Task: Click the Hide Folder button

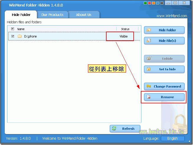Action: pos(164,30)
